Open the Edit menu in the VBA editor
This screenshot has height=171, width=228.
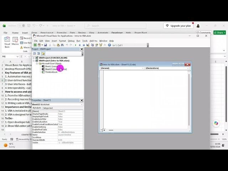pyautogui.click(x=41, y=41)
